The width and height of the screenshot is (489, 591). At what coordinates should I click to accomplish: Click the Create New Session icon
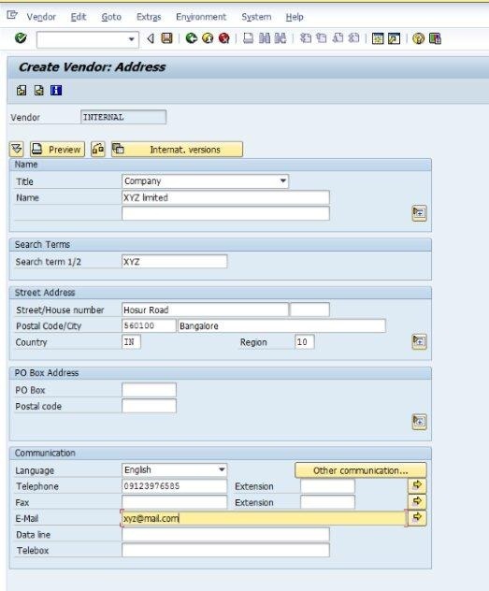tap(378, 38)
